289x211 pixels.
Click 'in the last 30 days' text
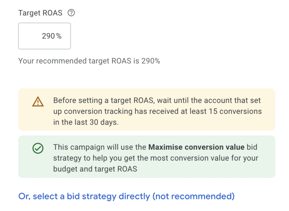tap(86, 123)
